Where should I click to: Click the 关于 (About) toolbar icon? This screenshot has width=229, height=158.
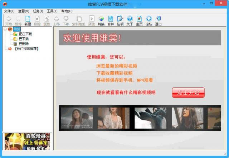coord(130,20)
